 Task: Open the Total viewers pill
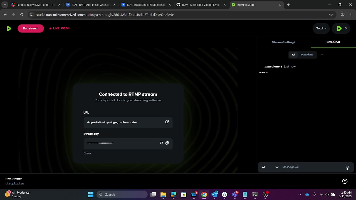coord(321,28)
